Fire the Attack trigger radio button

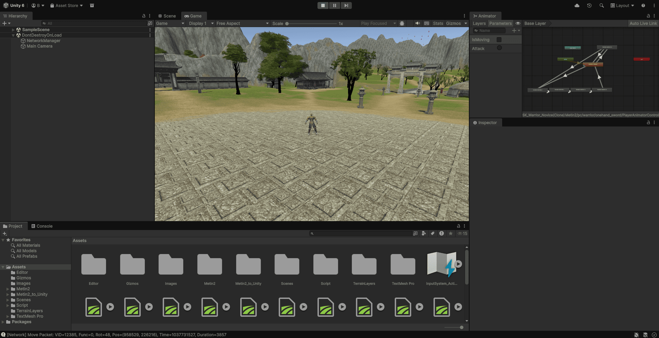499,48
